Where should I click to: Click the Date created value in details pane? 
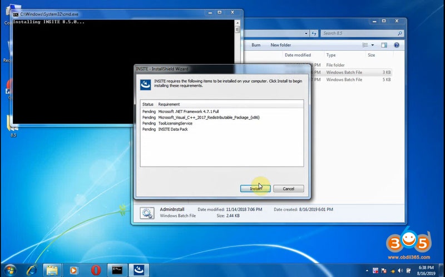click(x=316, y=210)
